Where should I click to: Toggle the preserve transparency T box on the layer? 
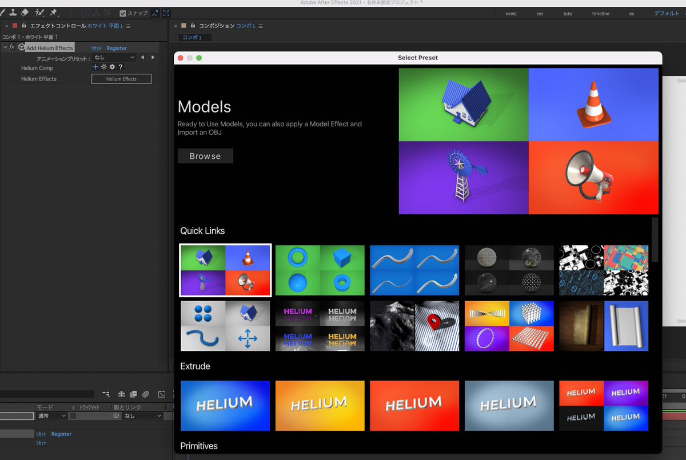pos(73,416)
